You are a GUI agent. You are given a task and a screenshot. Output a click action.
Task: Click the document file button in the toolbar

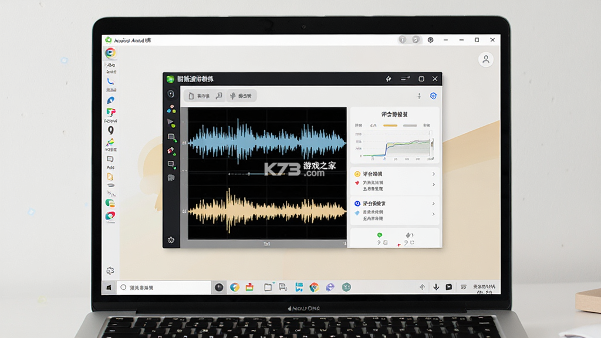click(199, 96)
